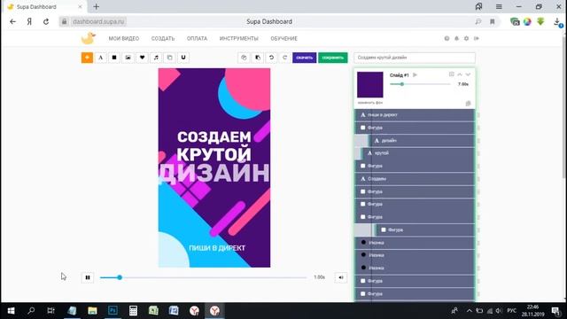Click the copy slide icon under duration
The image size is (567, 319).
coord(468,104)
